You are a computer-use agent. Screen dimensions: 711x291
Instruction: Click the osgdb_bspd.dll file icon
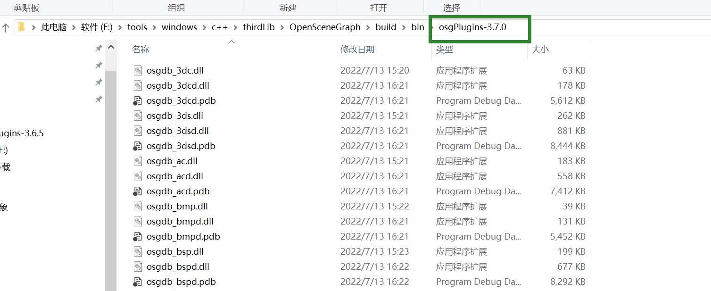(x=138, y=267)
